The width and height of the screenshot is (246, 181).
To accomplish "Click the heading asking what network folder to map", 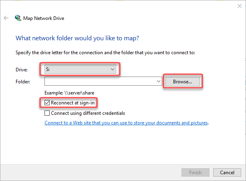I will coord(77,38).
